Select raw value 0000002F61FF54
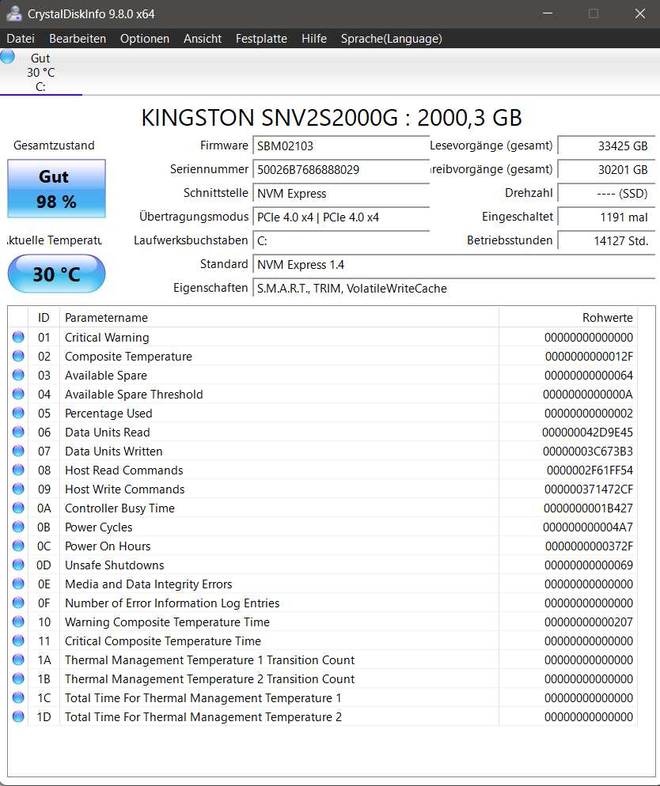 (590, 470)
